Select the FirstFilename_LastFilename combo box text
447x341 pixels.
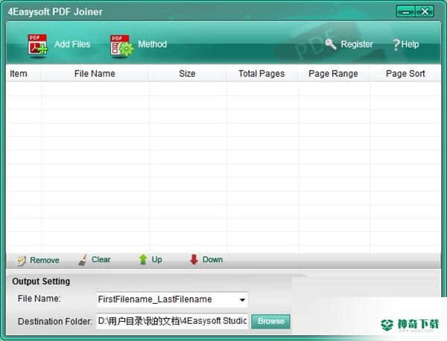155,299
